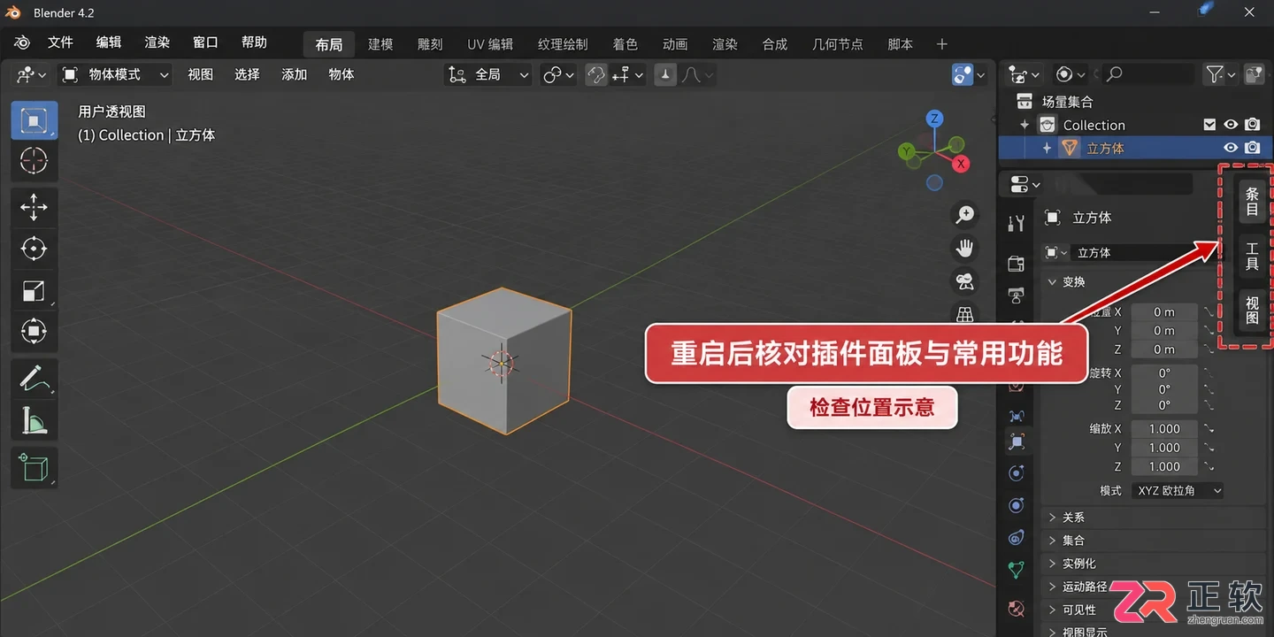Click the blue Z axis on the gizmo
Screen dimensions: 1274x637
click(934, 119)
